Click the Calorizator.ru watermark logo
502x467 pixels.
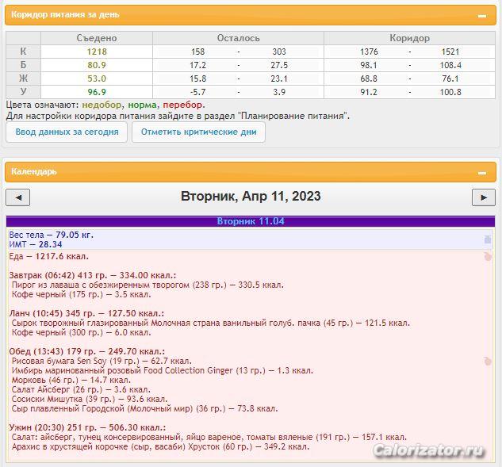(x=429, y=450)
